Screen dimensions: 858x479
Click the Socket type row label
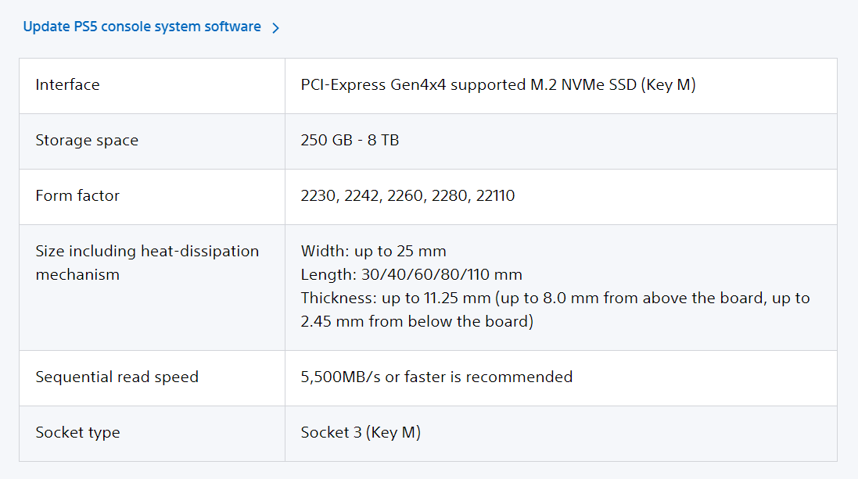[77, 432]
